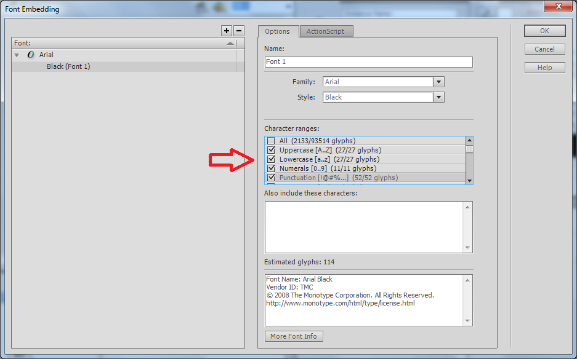
Task: Select the Options tab
Action: 278,31
